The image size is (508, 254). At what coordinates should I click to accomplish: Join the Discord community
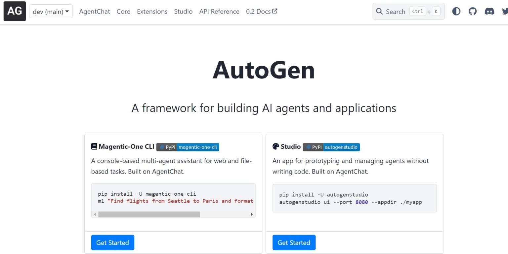pyautogui.click(x=490, y=11)
